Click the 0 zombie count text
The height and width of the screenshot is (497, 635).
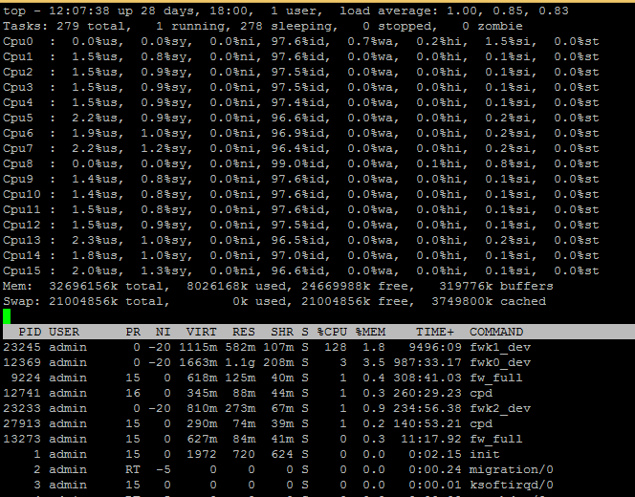pyautogui.click(x=493, y=27)
